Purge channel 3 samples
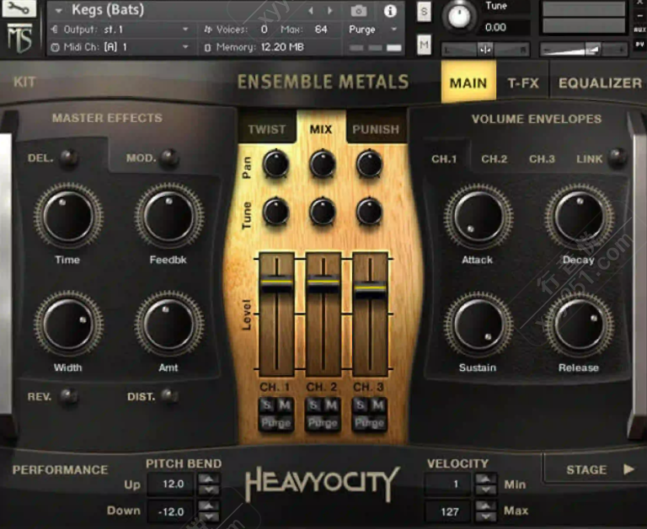This screenshot has height=529, width=647. 369,423
